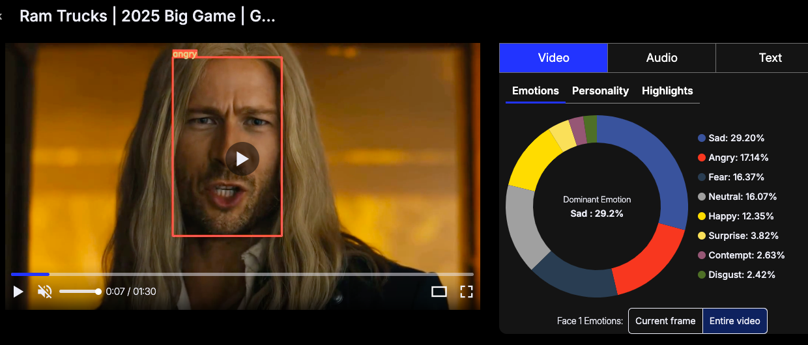The width and height of the screenshot is (808, 345).
Task: Select the Emotions sub-tab
Action: (536, 91)
